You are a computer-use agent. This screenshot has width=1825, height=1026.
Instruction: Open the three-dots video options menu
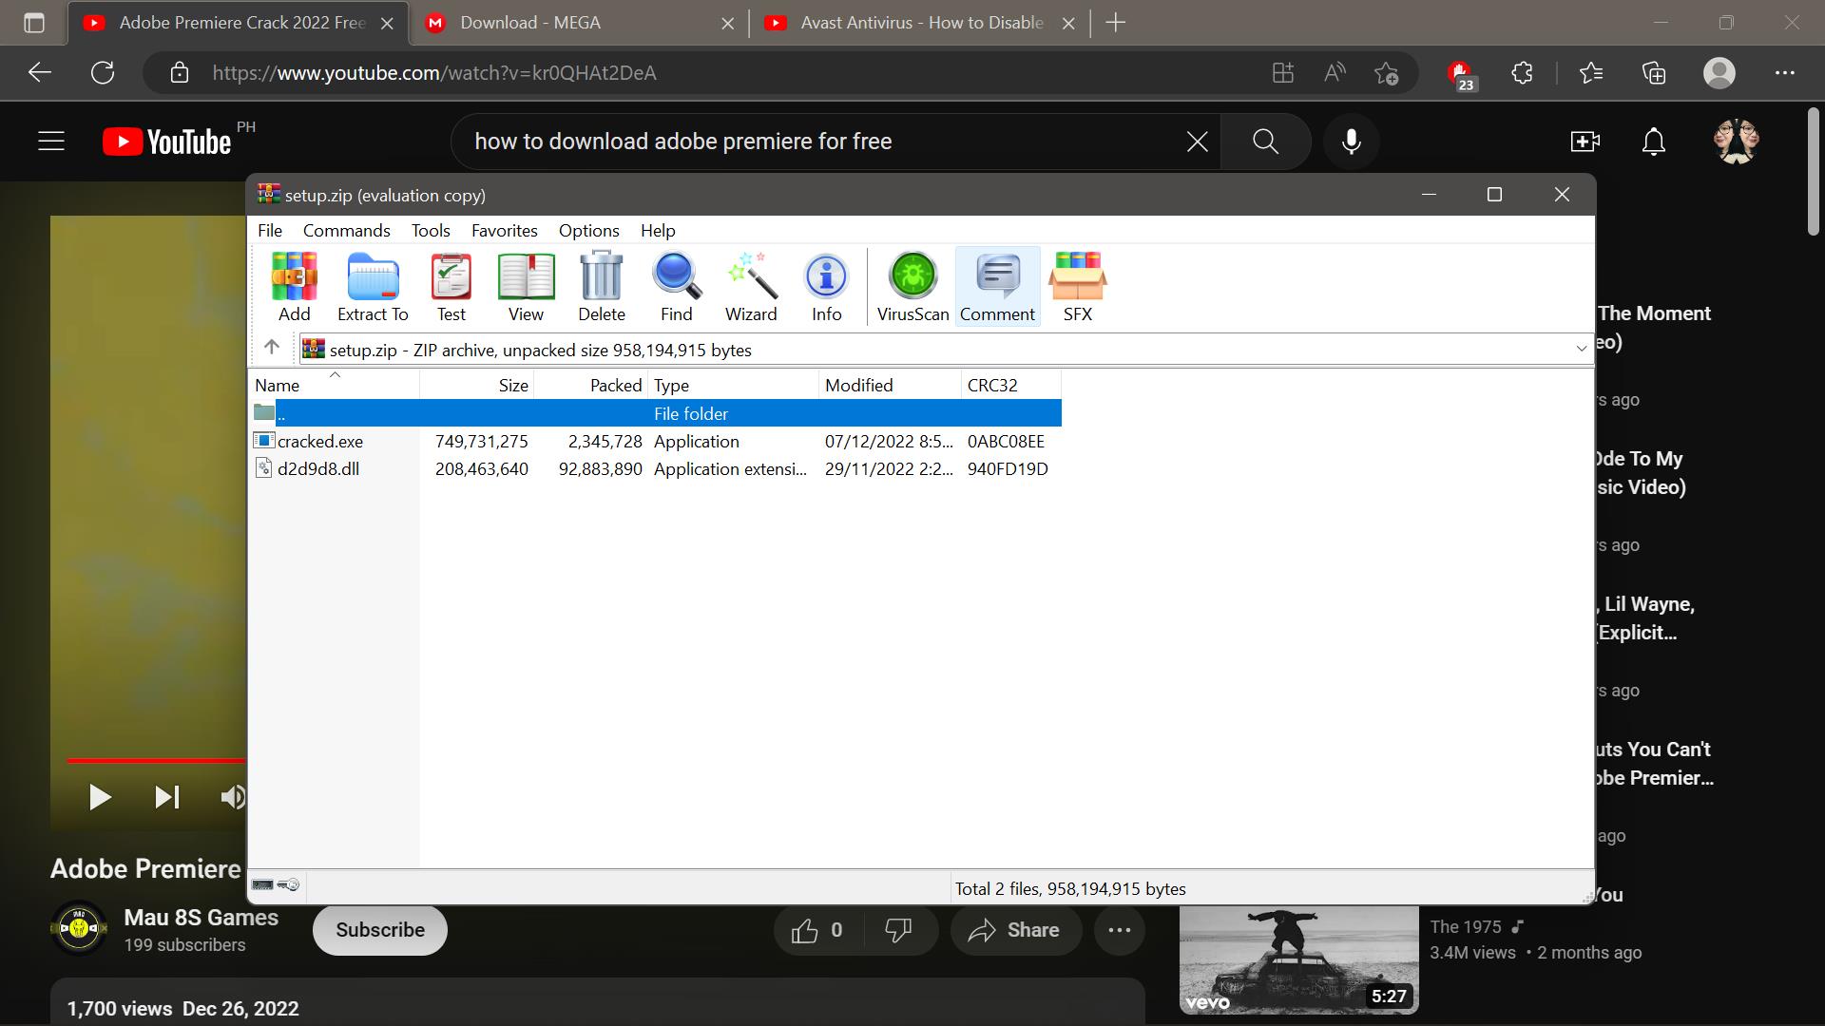(x=1120, y=930)
